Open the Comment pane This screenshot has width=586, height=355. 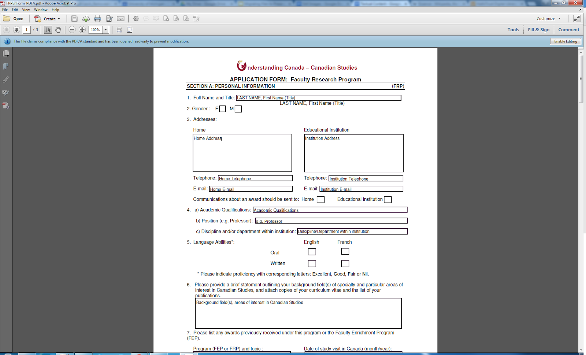pyautogui.click(x=569, y=30)
